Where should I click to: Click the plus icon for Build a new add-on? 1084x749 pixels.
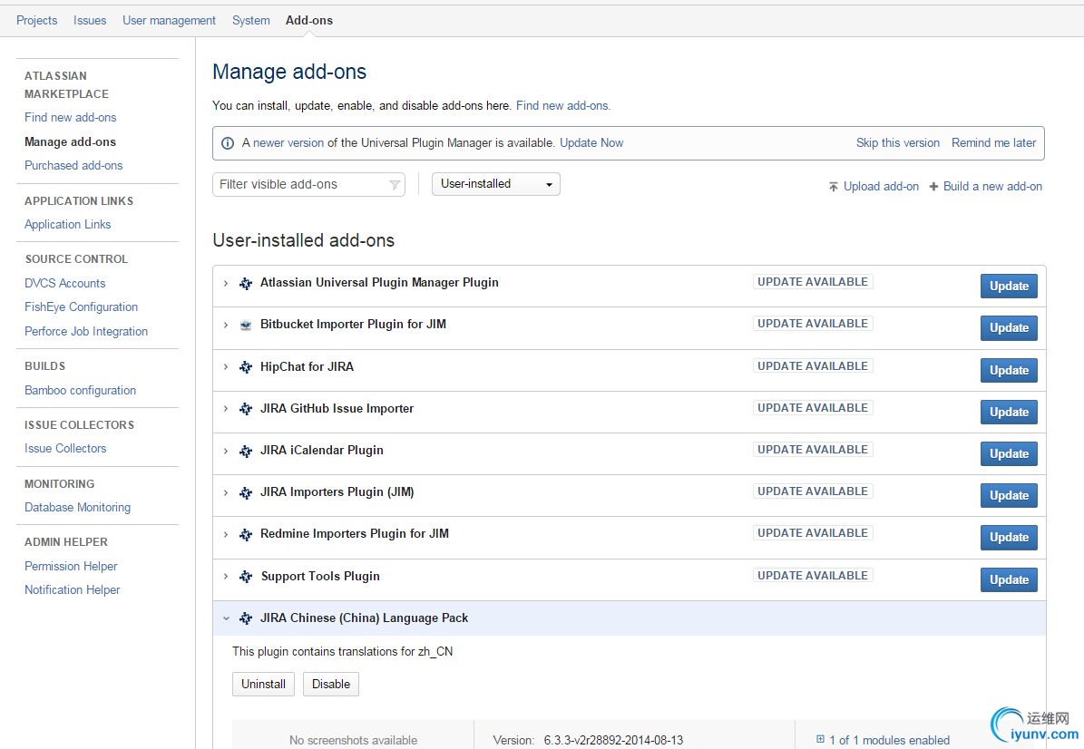933,187
